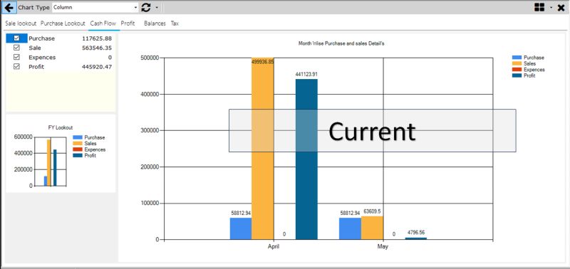Switch to the Purchase Lookout tab
The height and width of the screenshot is (269, 570).
tap(63, 23)
